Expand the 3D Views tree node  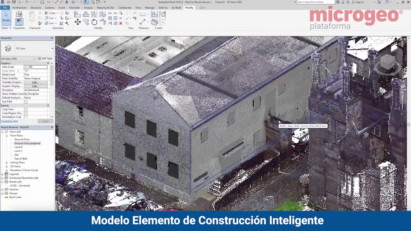click(7, 167)
